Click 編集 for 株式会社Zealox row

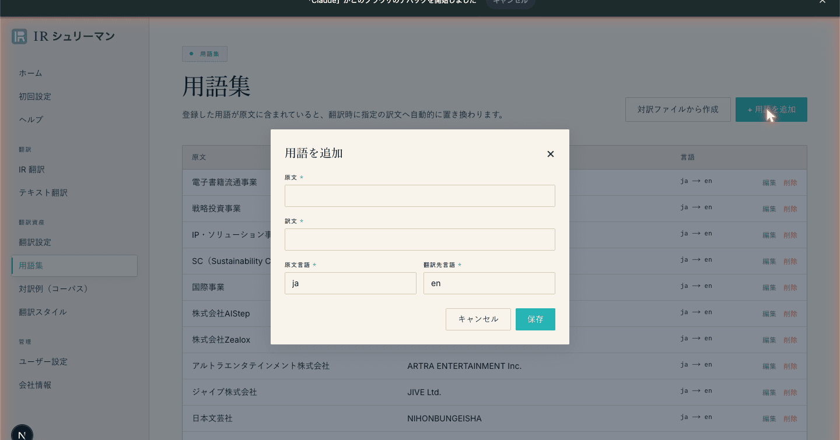[x=769, y=340]
